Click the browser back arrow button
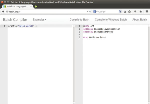 [3, 11]
